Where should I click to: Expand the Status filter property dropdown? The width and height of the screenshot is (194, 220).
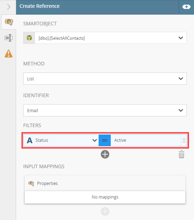(x=95, y=140)
